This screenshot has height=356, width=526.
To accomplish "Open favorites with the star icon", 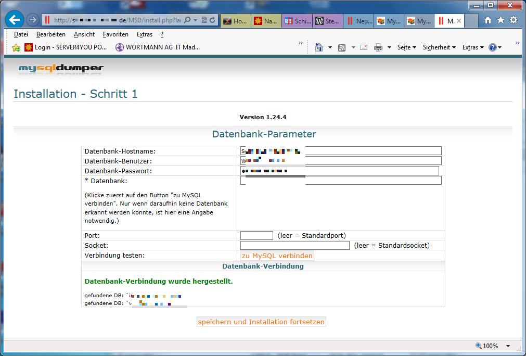I will coord(501,20).
